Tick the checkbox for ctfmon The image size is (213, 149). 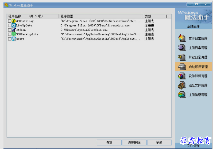point(10,30)
